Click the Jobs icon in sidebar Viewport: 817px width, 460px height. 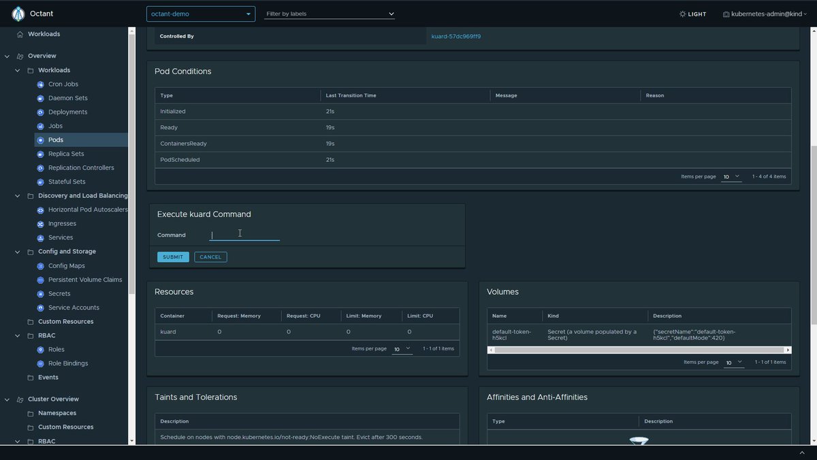coord(41,126)
